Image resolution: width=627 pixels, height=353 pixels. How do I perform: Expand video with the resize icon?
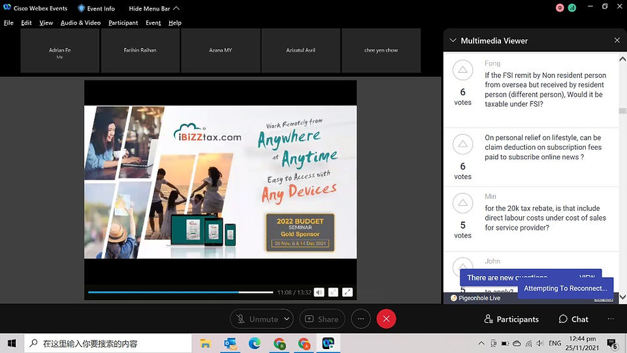(x=333, y=293)
